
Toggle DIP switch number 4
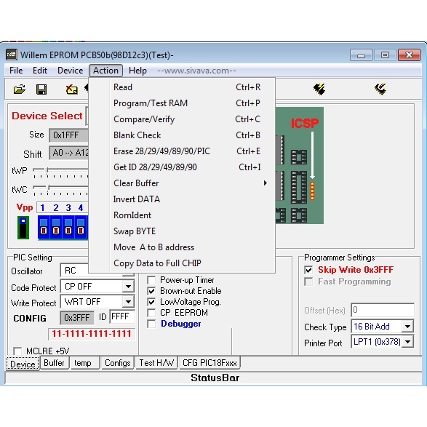point(81,228)
